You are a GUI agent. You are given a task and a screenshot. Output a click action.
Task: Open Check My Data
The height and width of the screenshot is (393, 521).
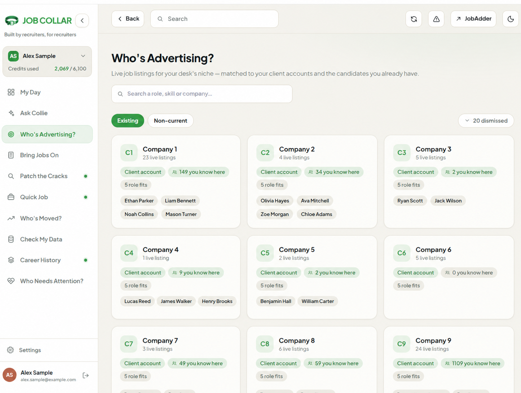47,239
